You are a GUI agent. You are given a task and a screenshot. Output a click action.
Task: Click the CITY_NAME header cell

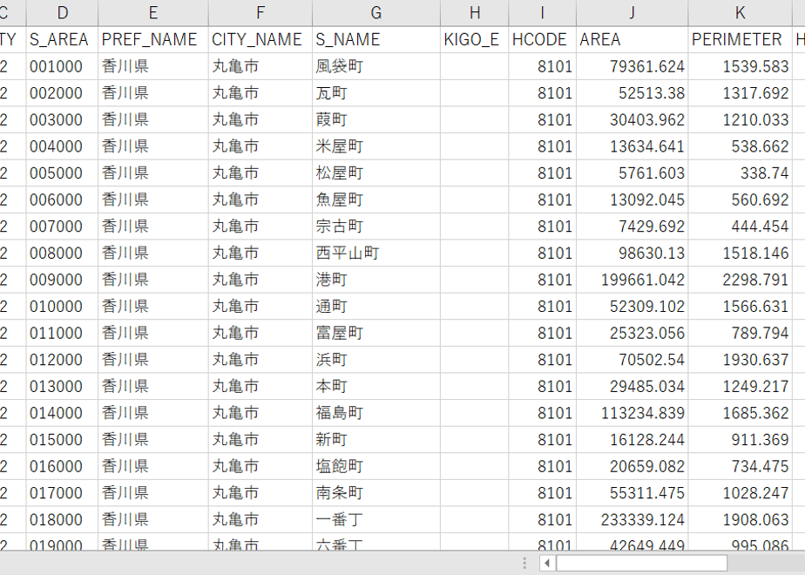(x=260, y=39)
